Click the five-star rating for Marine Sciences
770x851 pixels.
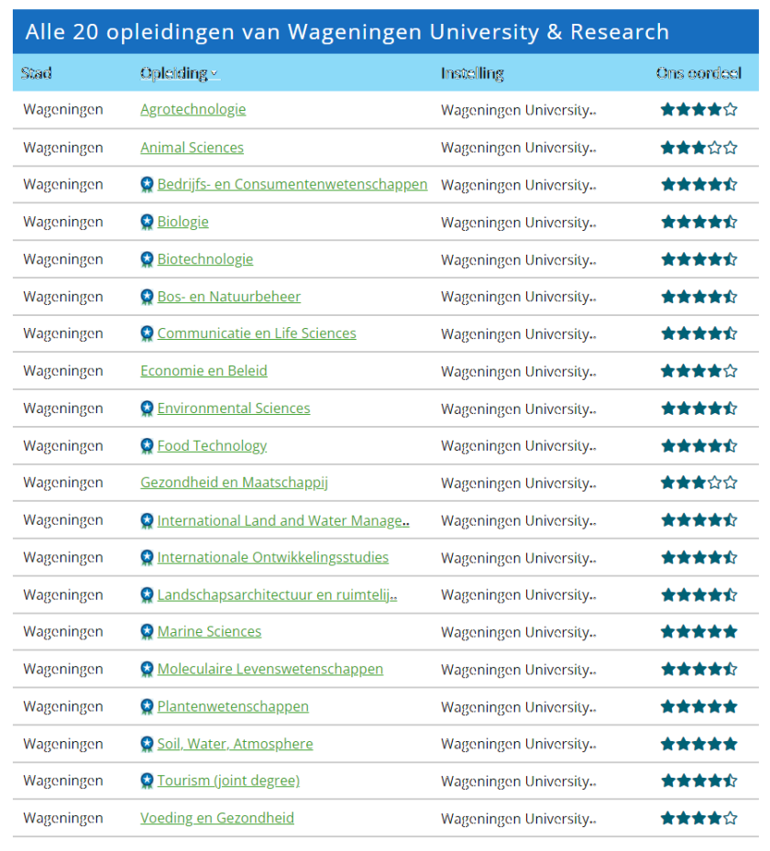coord(698,632)
